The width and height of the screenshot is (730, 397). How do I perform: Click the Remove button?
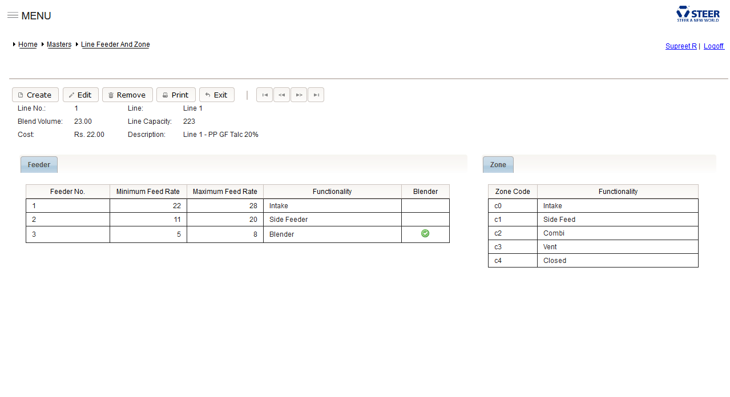(127, 95)
